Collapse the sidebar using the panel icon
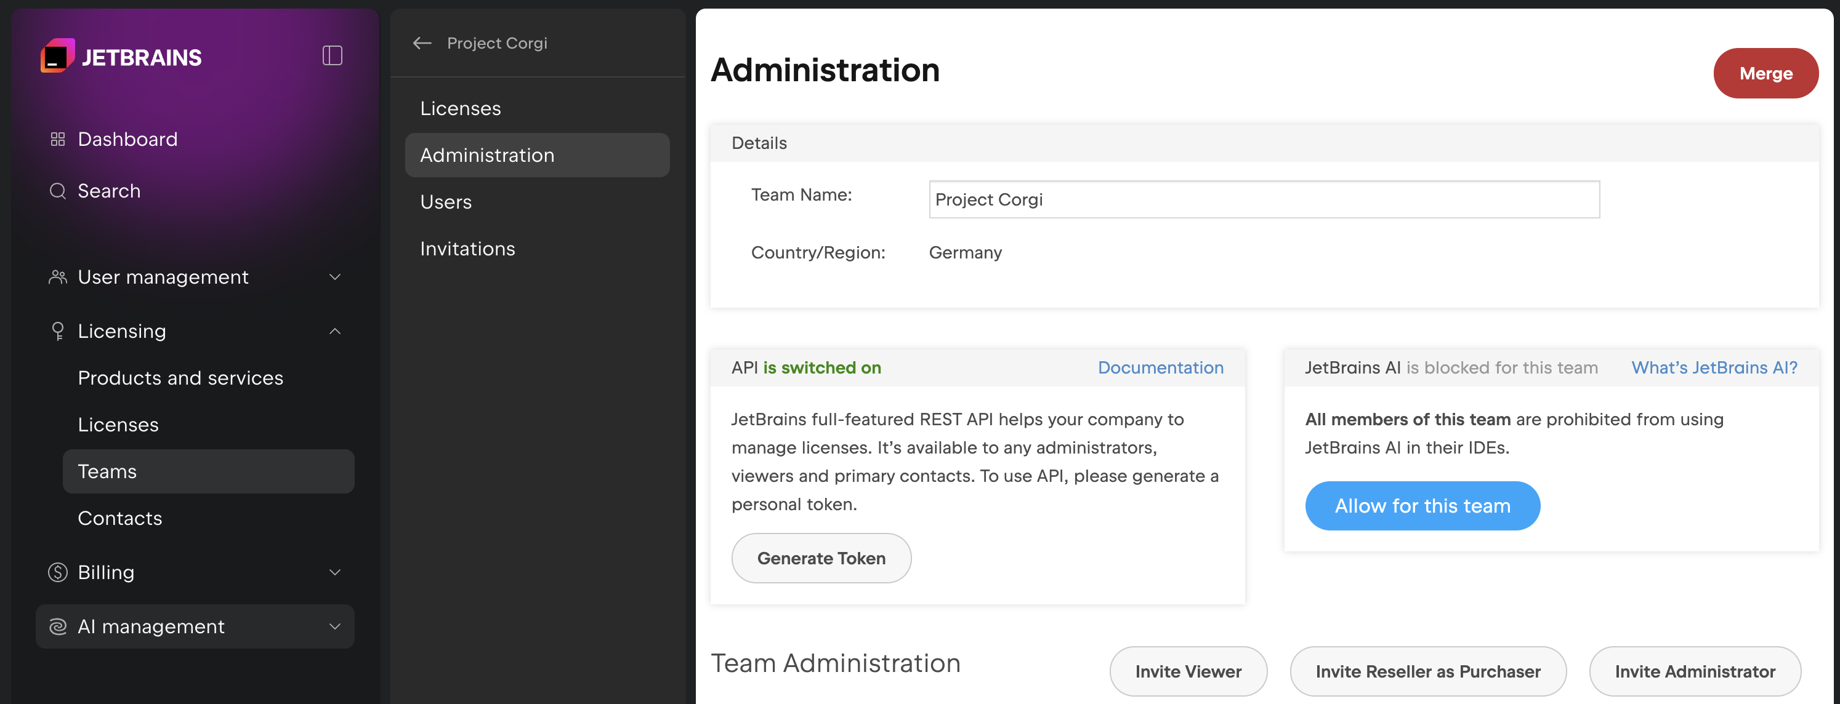 tap(333, 55)
